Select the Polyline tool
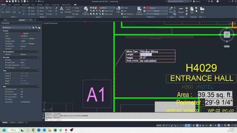Screen dimensions: 237x133 tap(8, 9)
